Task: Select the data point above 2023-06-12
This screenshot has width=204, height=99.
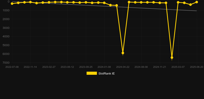Action: [67, 2]
